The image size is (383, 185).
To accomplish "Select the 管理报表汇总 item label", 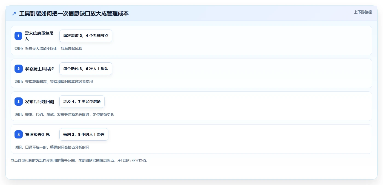I will tap(38, 134).
